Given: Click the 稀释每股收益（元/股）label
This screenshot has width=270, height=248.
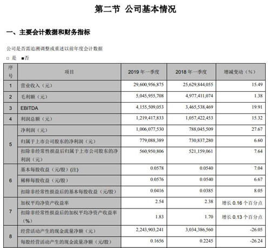Looking at the screenshot, I should coord(44,180).
